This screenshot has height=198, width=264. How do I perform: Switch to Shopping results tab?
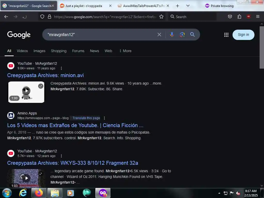(x=59, y=51)
